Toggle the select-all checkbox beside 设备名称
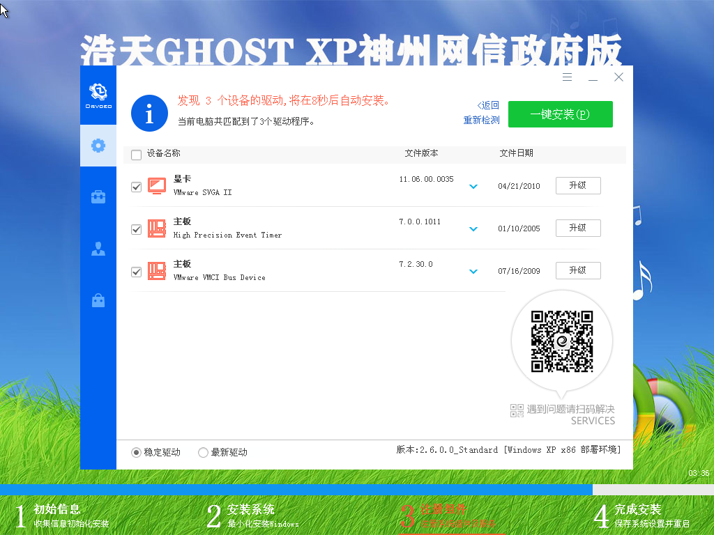 coord(136,155)
